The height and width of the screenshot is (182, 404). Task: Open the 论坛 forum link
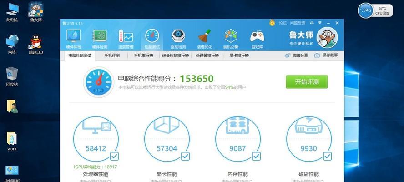point(283,23)
